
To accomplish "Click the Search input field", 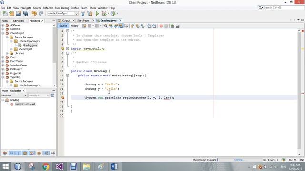I will click(x=281, y=8).
